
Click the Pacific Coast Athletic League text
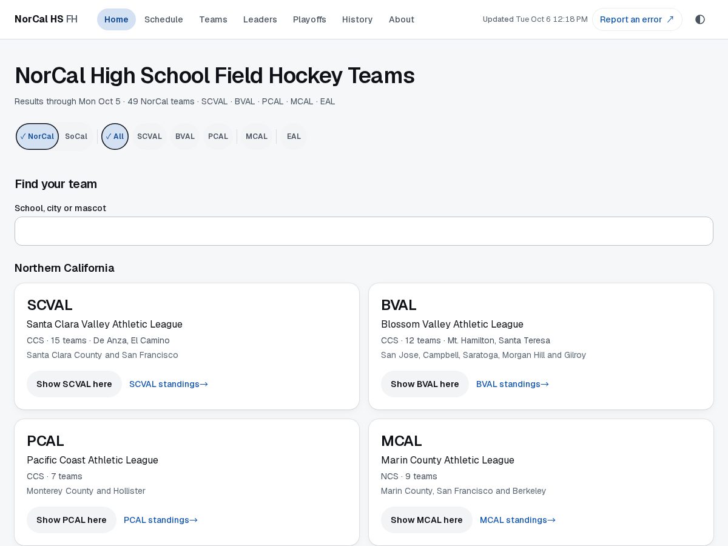[92, 460]
